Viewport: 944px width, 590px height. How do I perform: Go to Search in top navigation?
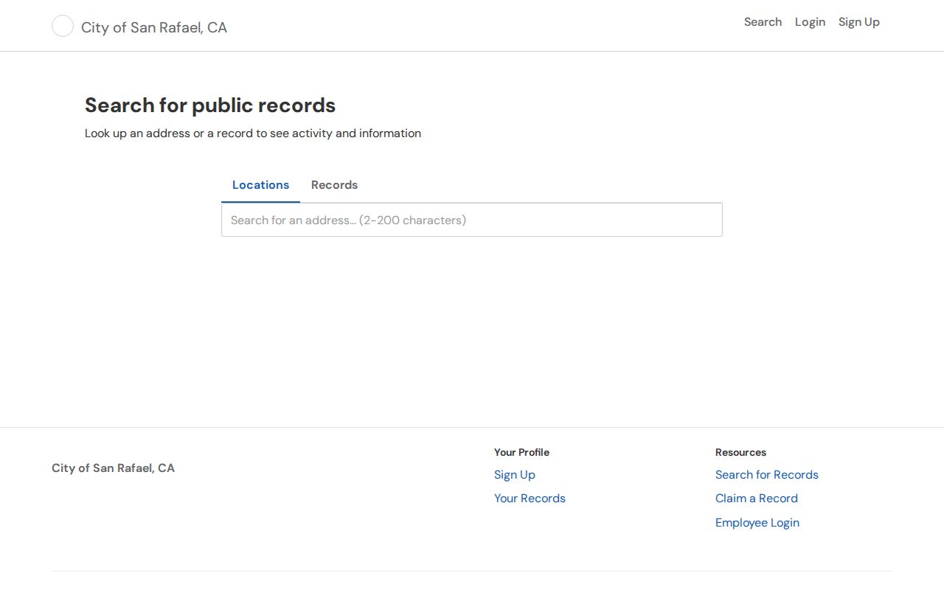[763, 22]
